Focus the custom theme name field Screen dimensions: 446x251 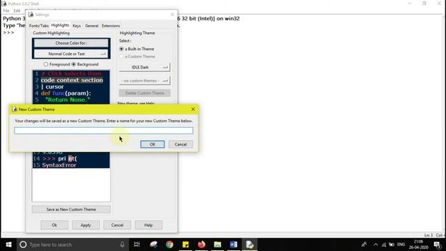(104, 130)
